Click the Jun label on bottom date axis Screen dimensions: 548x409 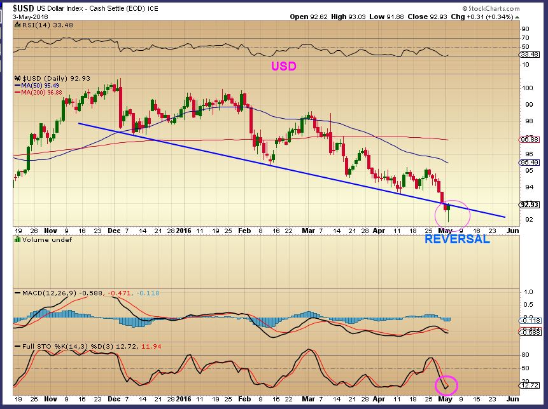[513, 399]
